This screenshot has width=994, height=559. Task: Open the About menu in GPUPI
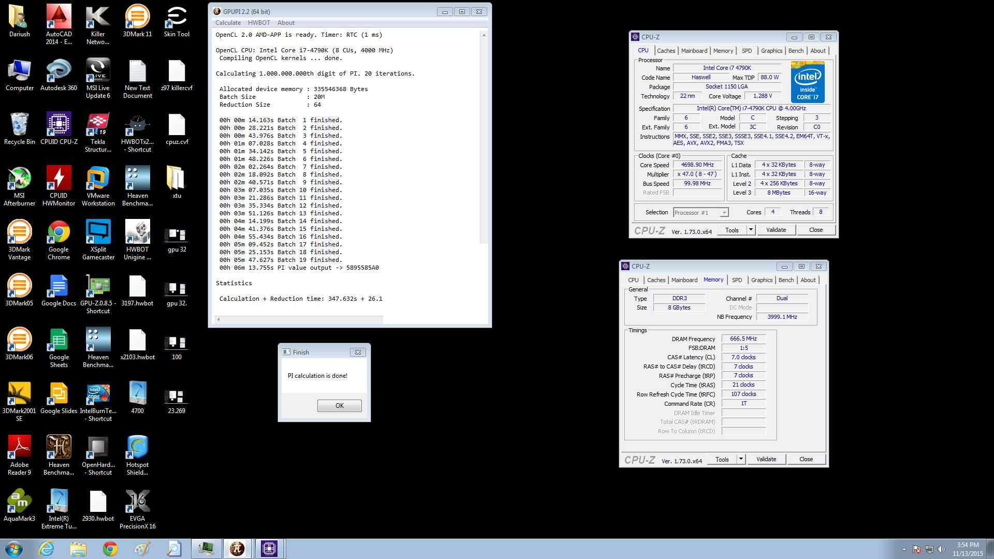[x=286, y=23]
